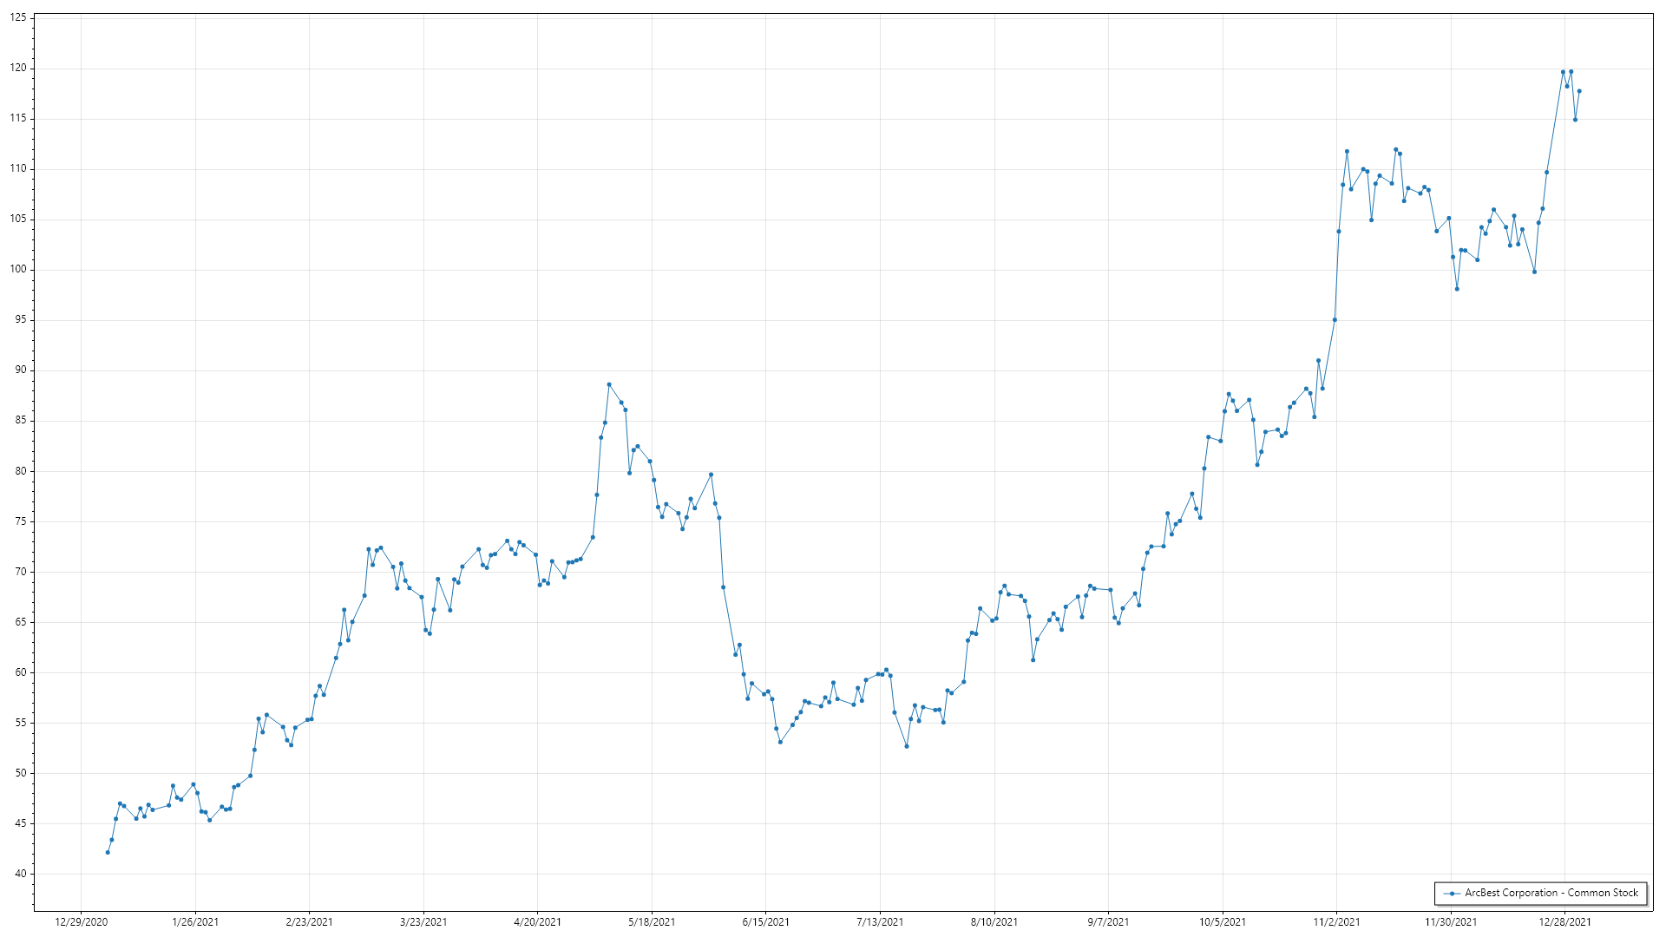Click the 1/26/2021 x-axis date label
The height and width of the screenshot is (937, 1666).
[195, 921]
